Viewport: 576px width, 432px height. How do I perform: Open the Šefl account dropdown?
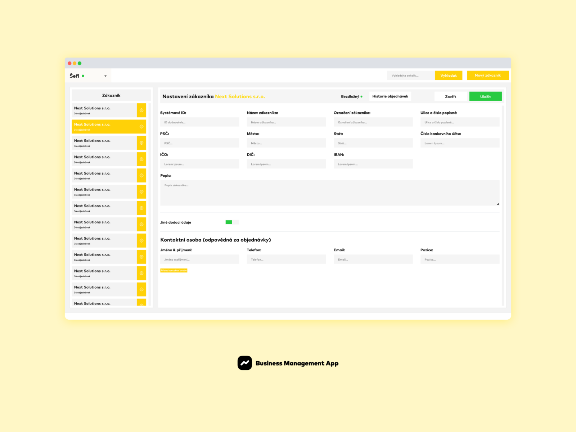pos(105,76)
